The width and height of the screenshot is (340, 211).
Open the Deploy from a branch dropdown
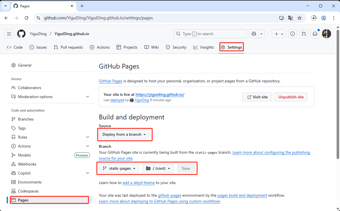click(124, 135)
